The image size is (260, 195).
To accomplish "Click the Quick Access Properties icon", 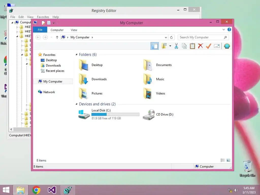I will 43,23.
